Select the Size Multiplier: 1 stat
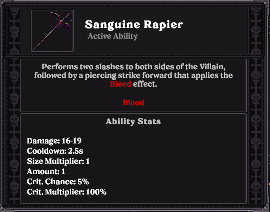This screenshot has width=270, height=212. 58,161
